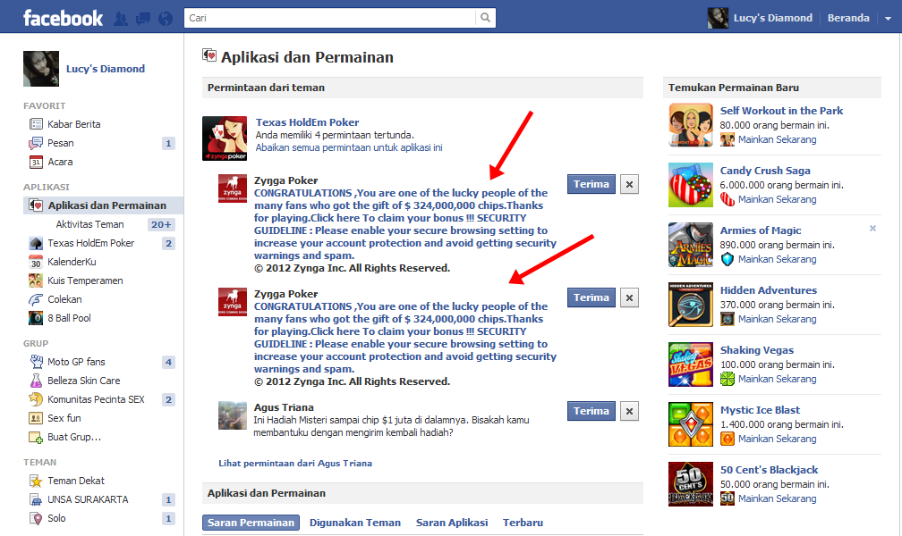Click the Texas HoldEm Poker app thumbnail

[225, 138]
